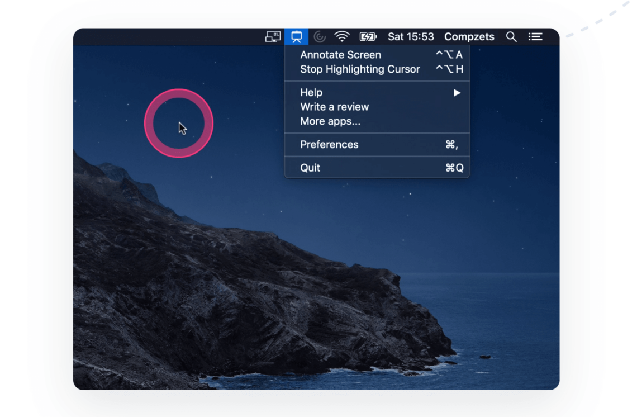Stop Highlighting Cursor
Screen dimensions: 637x417
360,69
